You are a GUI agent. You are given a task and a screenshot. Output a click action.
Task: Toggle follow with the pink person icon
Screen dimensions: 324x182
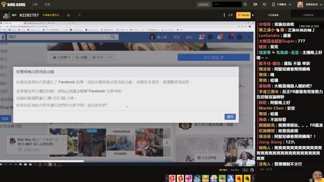coord(80,15)
